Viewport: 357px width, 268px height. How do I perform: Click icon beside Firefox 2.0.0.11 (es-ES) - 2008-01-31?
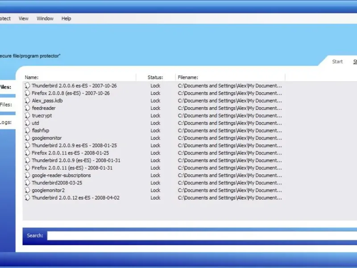click(27, 168)
